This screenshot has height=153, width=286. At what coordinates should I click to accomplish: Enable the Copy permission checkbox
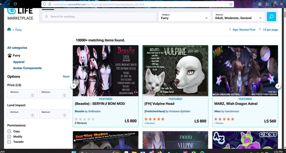(x=9, y=131)
